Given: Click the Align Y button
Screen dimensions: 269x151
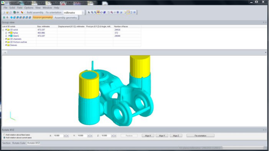Looking at the screenshot, I should pyautogui.click(x=162, y=136).
